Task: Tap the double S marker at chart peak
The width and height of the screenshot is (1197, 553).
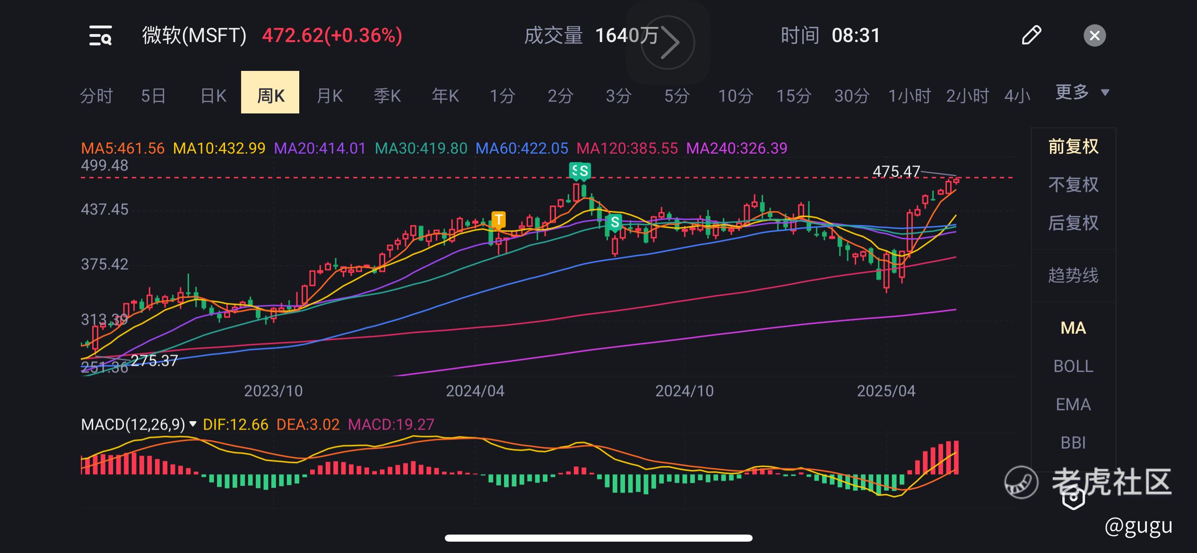Action: click(x=580, y=171)
